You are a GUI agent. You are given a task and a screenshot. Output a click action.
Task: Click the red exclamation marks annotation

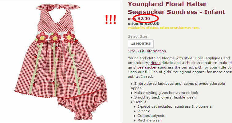(110, 20)
